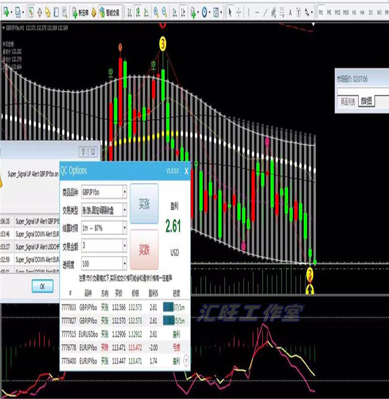
Task: Select order row 7777515 EURUSDbo
Action: [x=125, y=334]
